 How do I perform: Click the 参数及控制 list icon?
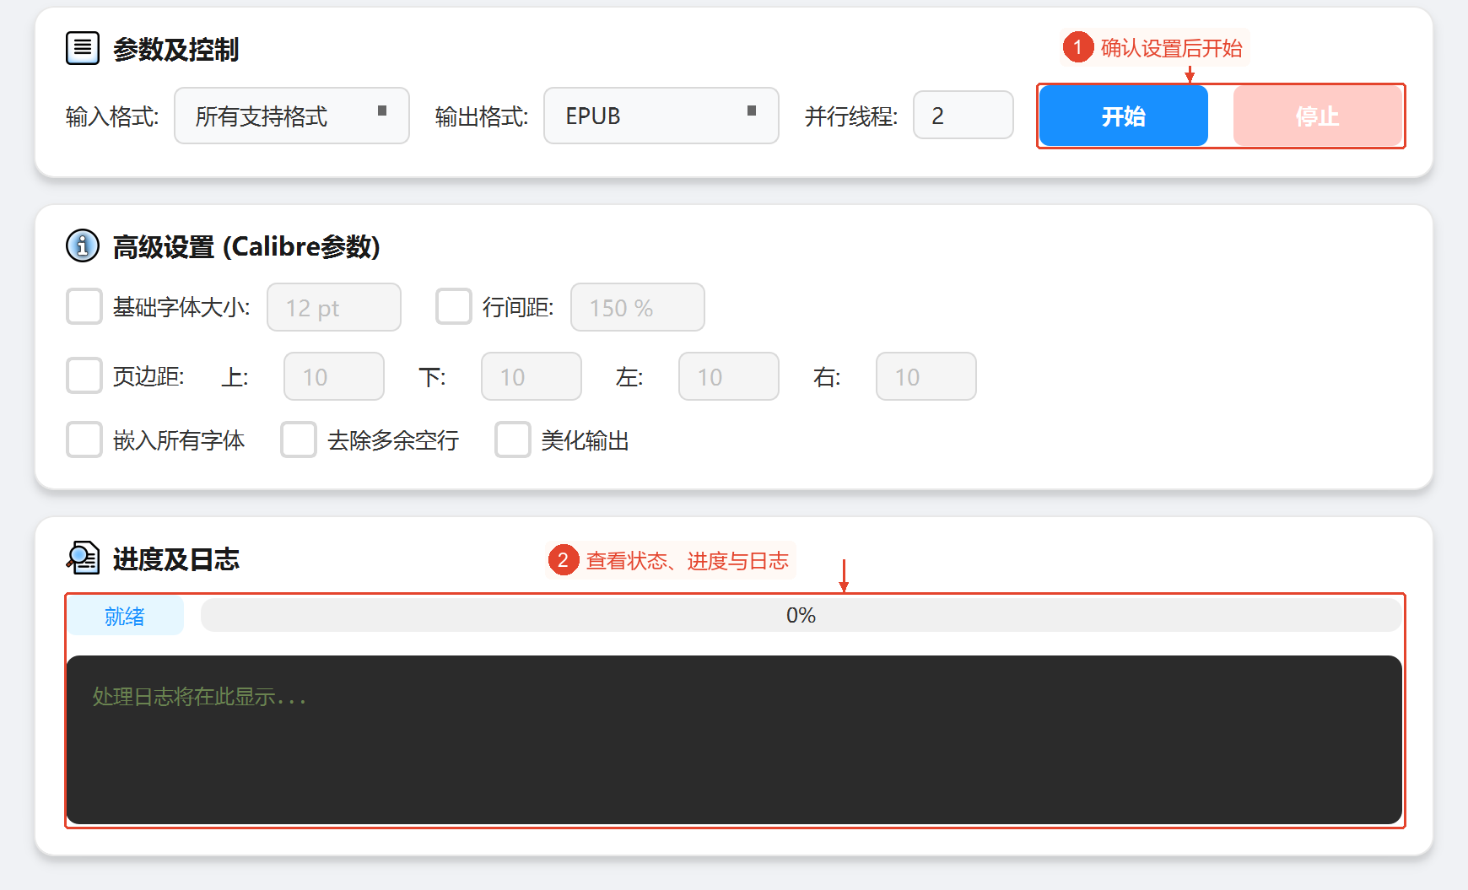[x=83, y=48]
